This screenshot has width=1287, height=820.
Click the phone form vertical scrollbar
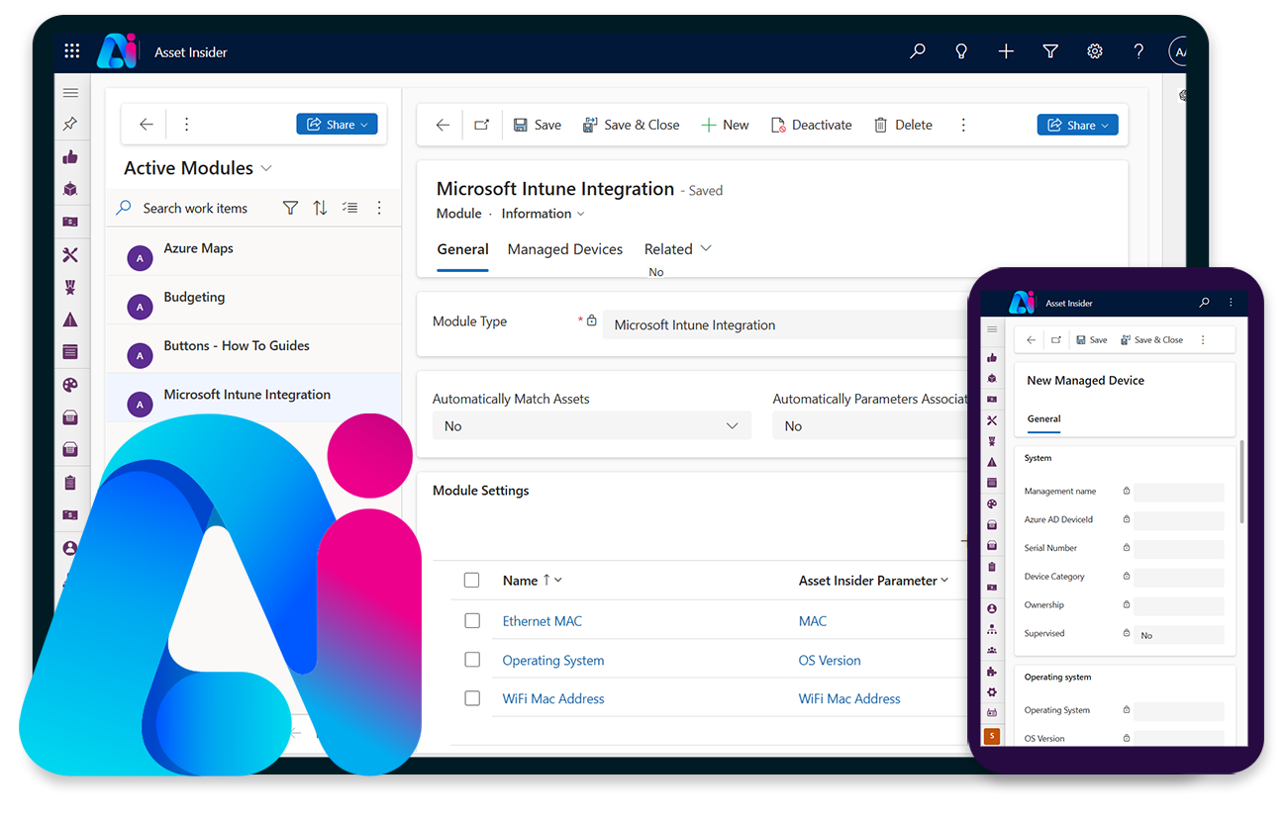tap(1241, 482)
